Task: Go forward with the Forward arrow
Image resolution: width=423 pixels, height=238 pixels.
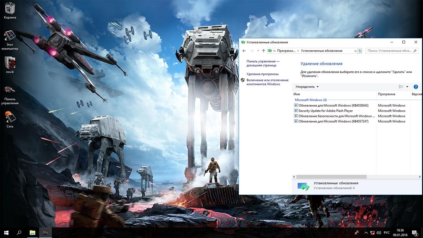Action: click(x=252, y=51)
